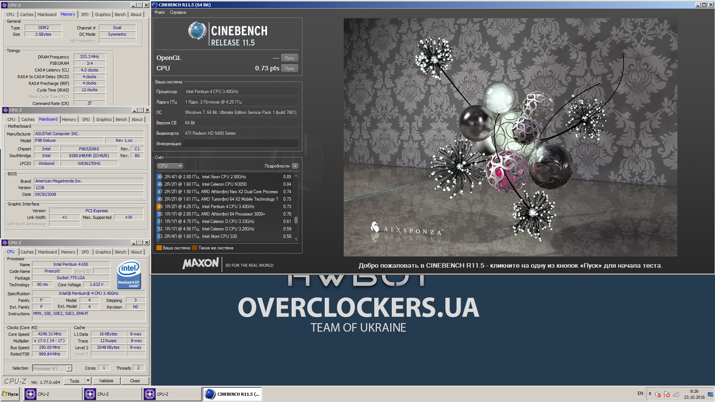Click the Validate button

[106, 381]
